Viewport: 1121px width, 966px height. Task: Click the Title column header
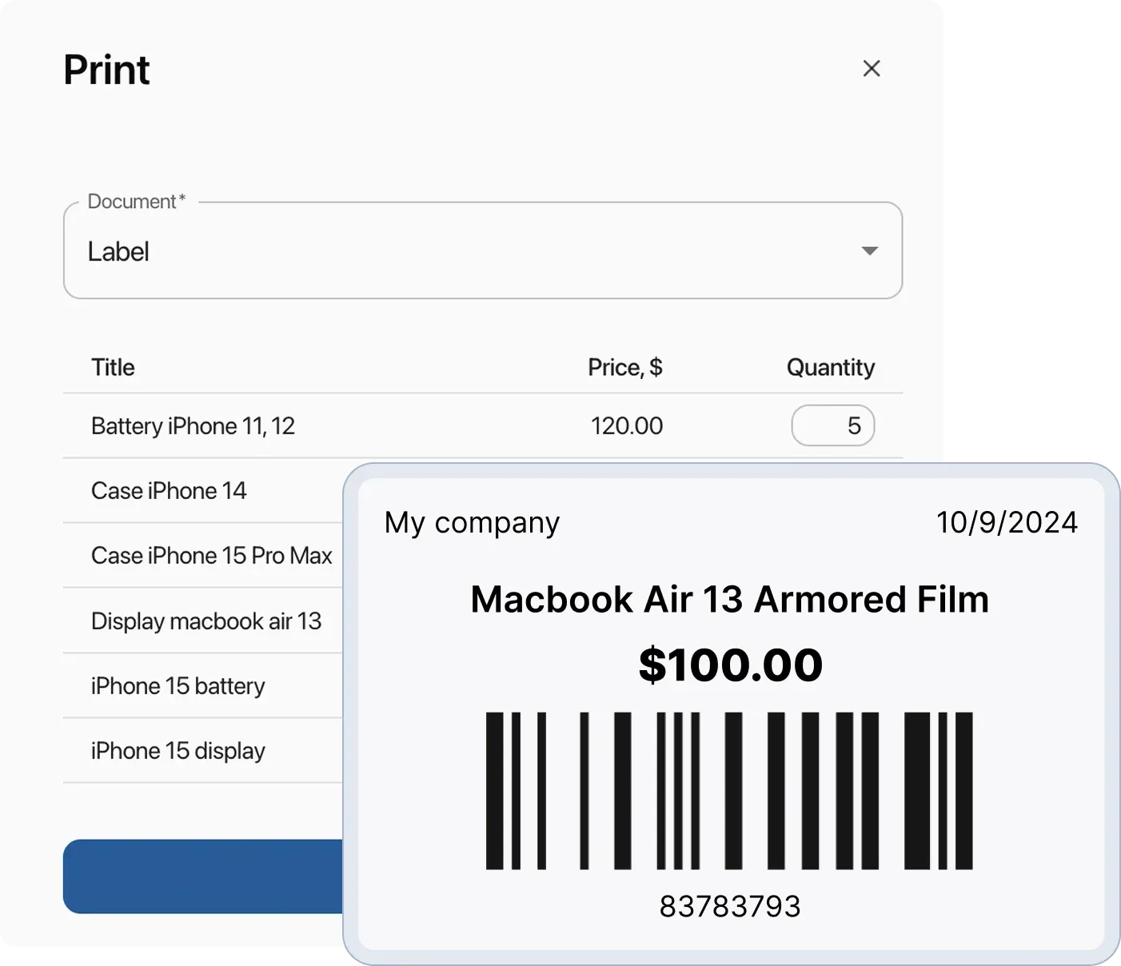point(112,367)
